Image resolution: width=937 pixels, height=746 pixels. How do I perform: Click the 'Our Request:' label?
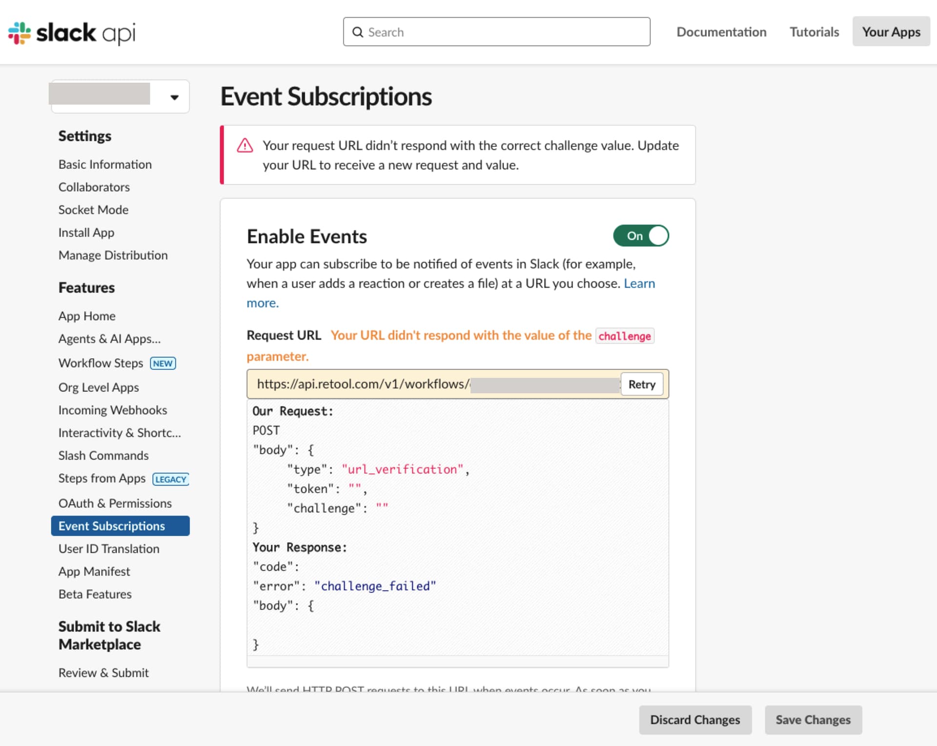(x=292, y=411)
